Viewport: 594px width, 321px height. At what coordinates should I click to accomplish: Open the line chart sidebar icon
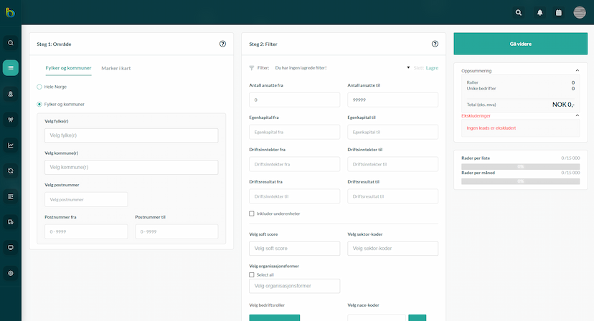[x=11, y=145]
